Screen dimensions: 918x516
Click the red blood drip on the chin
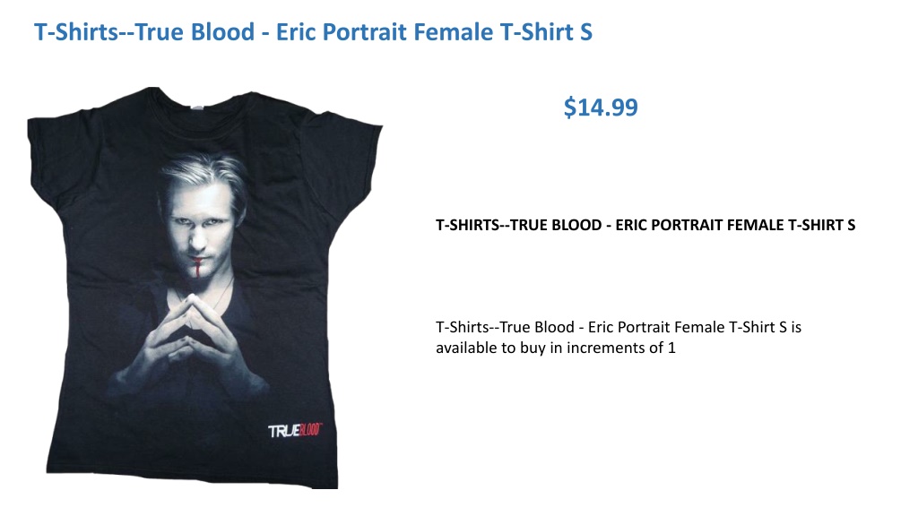click(198, 268)
